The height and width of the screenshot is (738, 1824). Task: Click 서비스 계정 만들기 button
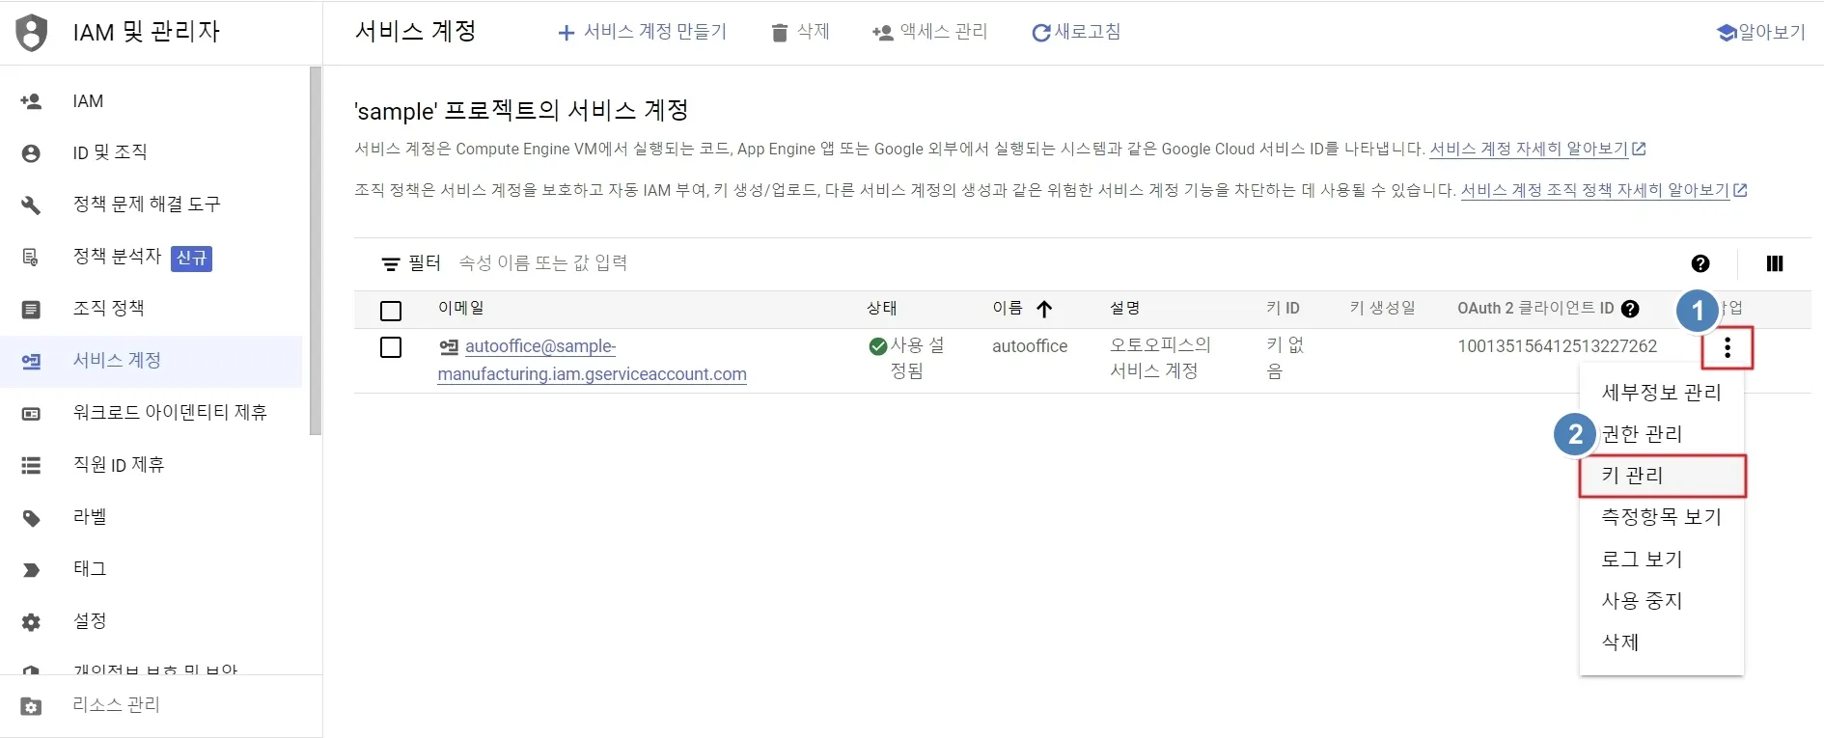click(642, 32)
